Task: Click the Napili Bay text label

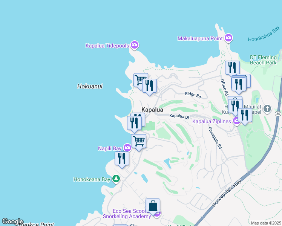Action: tap(110, 148)
